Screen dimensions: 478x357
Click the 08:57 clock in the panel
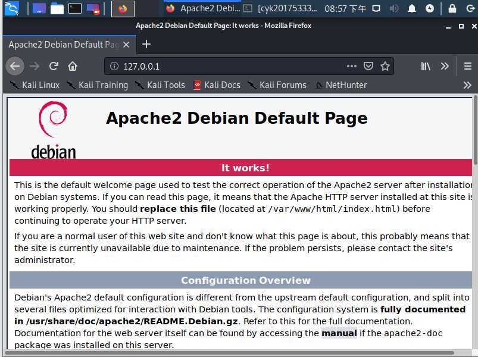[x=345, y=8]
